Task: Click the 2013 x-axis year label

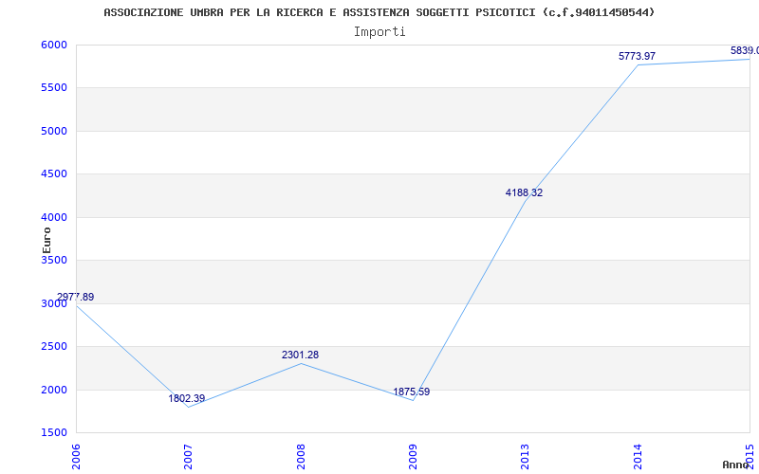Action: click(526, 457)
